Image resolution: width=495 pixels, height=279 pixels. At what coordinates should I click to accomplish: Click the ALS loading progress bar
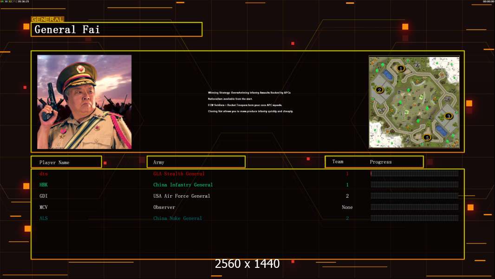point(415,218)
